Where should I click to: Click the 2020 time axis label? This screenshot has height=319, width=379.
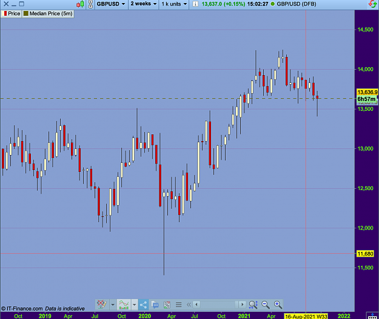click(144, 316)
